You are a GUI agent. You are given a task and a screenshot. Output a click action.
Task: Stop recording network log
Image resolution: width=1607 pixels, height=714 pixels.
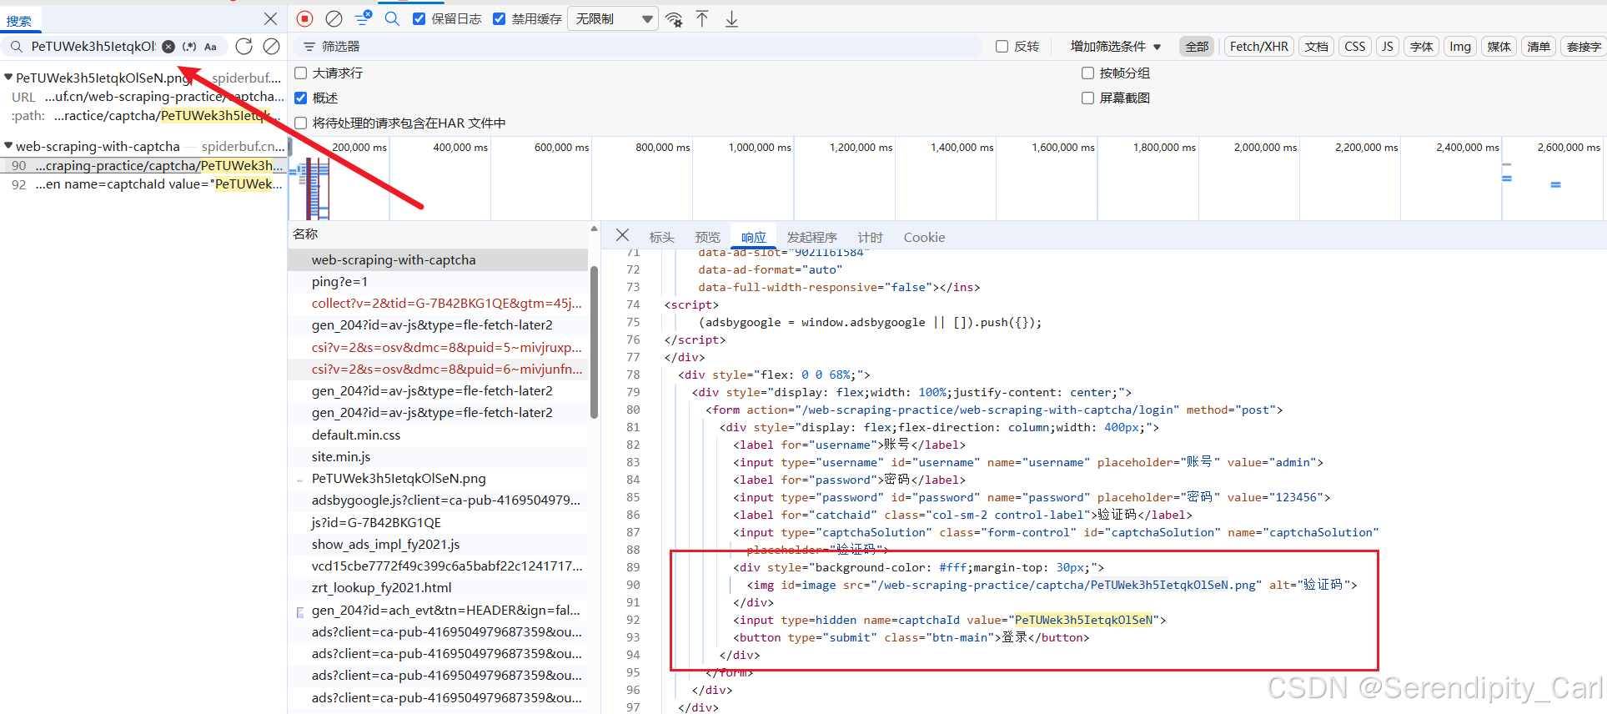click(x=305, y=18)
